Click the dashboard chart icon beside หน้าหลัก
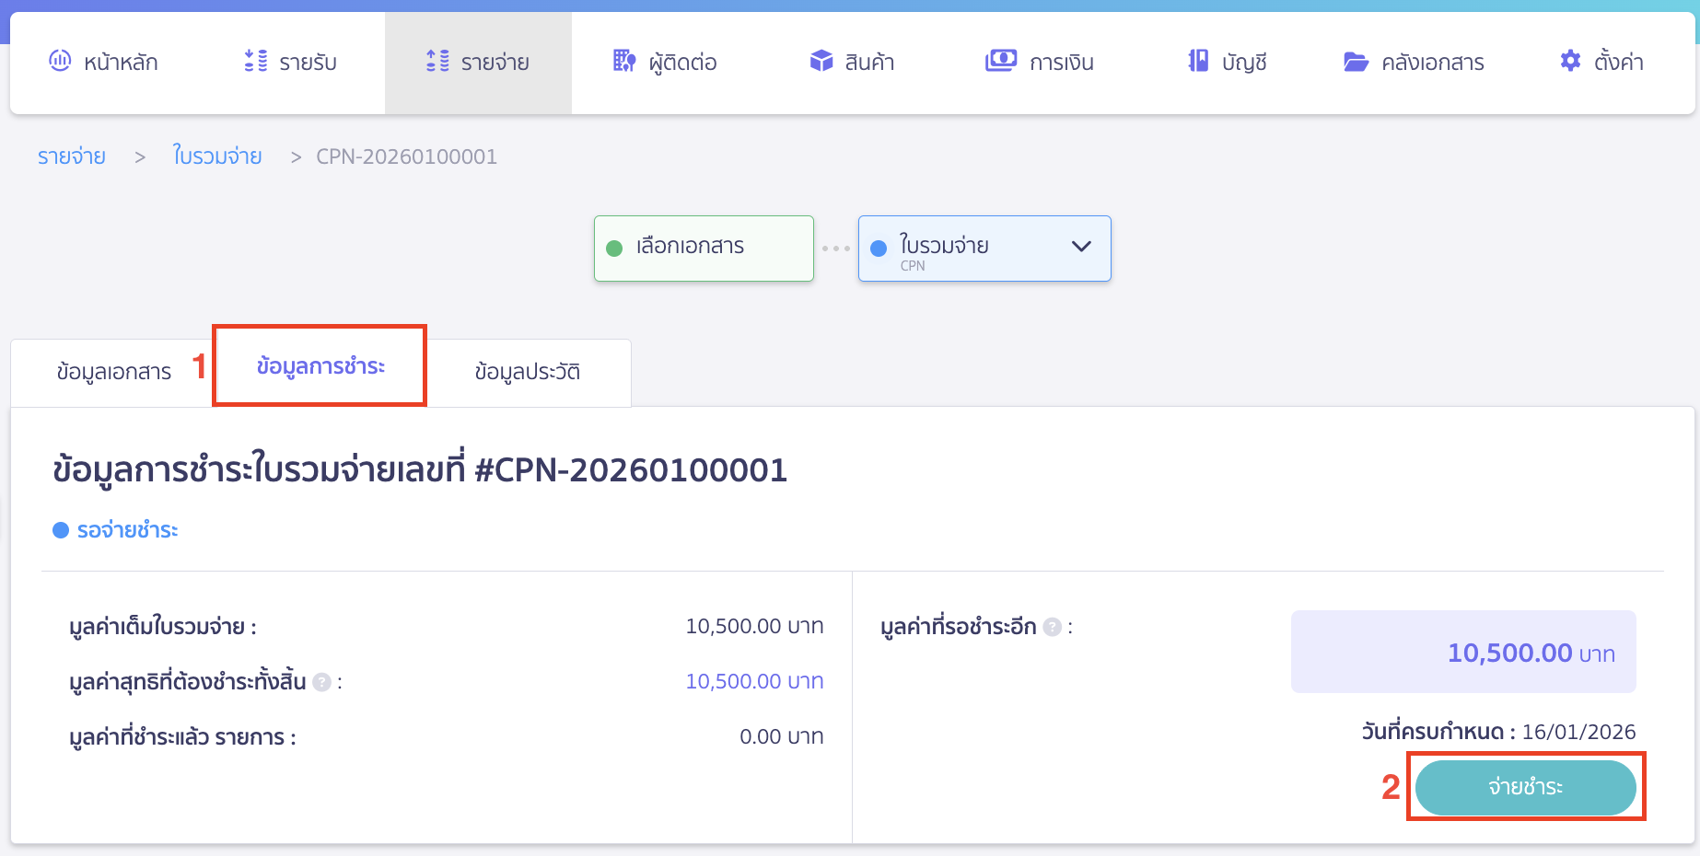This screenshot has height=856, width=1700. click(60, 61)
